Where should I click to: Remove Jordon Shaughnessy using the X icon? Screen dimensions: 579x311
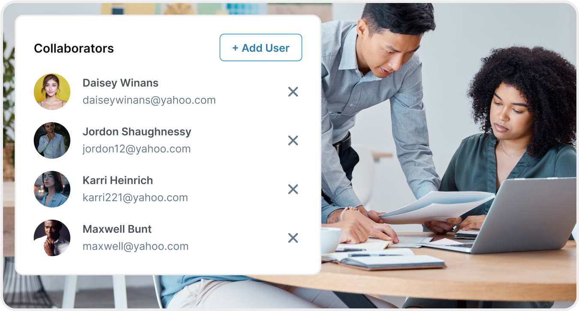point(293,140)
